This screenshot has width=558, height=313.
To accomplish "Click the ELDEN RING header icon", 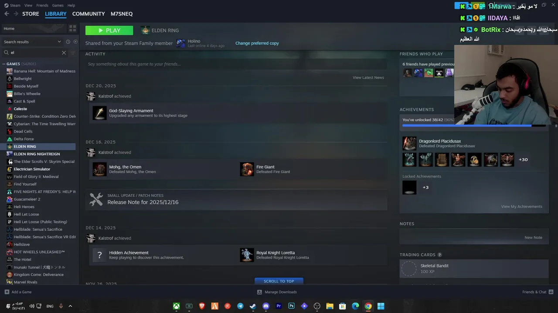I will [x=145, y=30].
